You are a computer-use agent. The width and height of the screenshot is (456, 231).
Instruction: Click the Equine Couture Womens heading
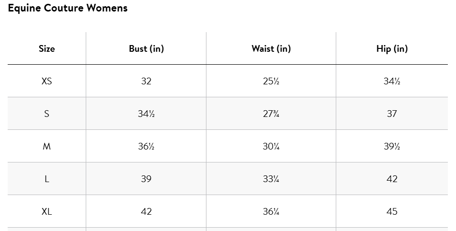(x=68, y=8)
